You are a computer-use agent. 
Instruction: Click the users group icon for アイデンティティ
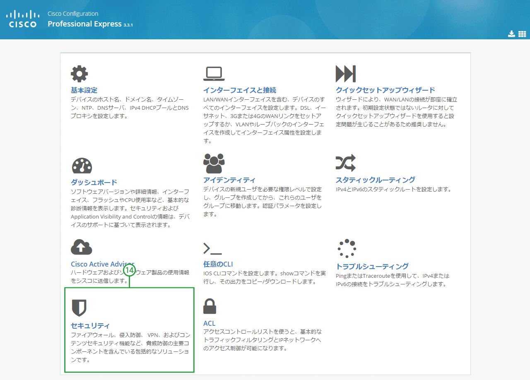tap(214, 164)
